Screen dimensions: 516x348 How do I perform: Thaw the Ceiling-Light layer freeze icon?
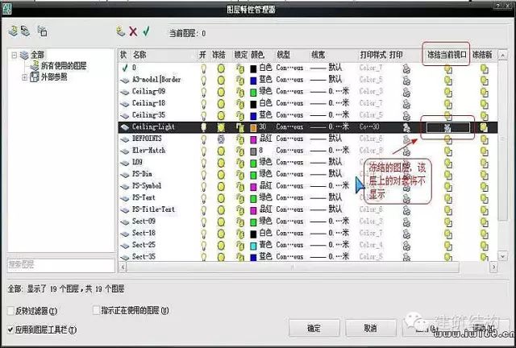[x=221, y=127]
